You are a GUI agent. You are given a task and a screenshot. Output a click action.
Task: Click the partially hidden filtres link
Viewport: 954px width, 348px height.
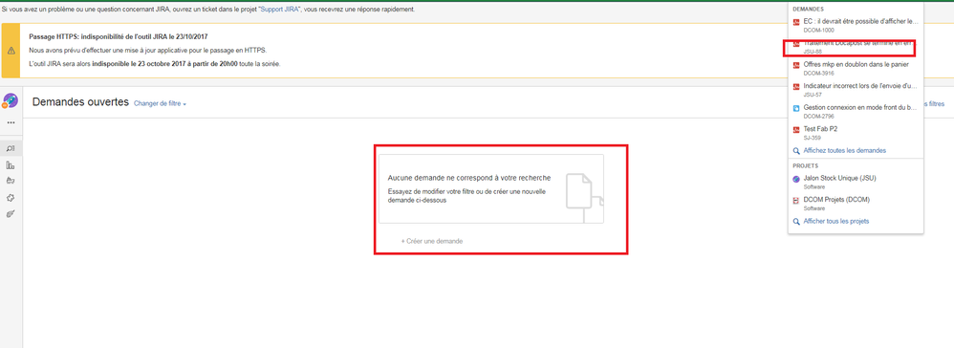[935, 104]
